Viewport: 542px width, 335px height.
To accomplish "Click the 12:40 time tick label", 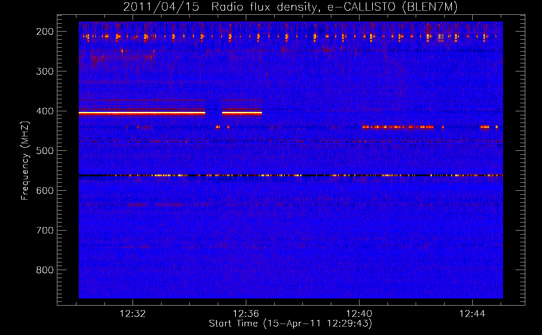I will (x=359, y=314).
